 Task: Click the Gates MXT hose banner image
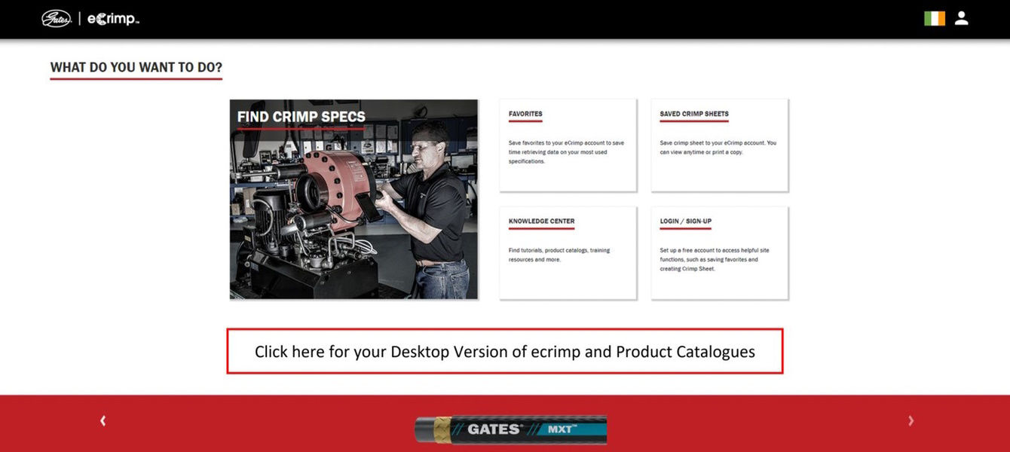tap(510, 429)
